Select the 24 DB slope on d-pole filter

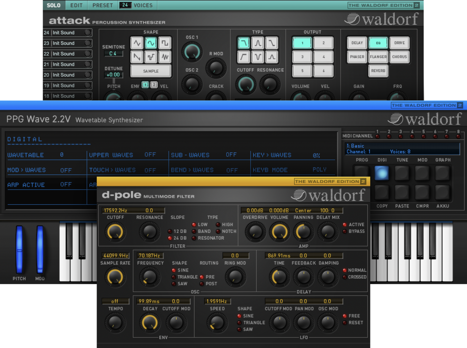point(170,238)
